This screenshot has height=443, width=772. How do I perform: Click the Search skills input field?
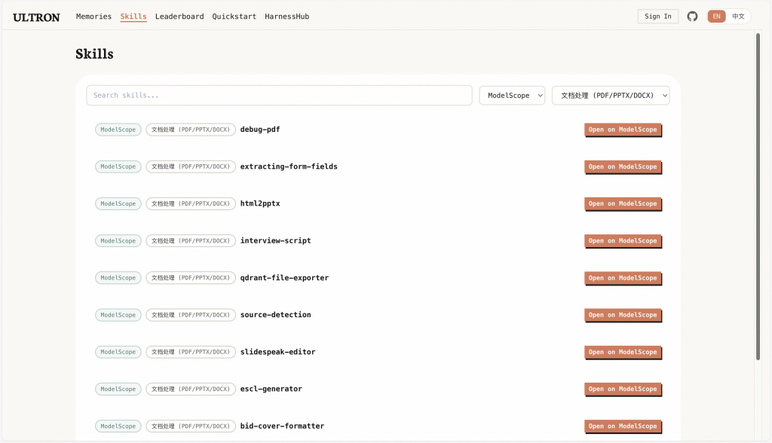pyautogui.click(x=279, y=96)
